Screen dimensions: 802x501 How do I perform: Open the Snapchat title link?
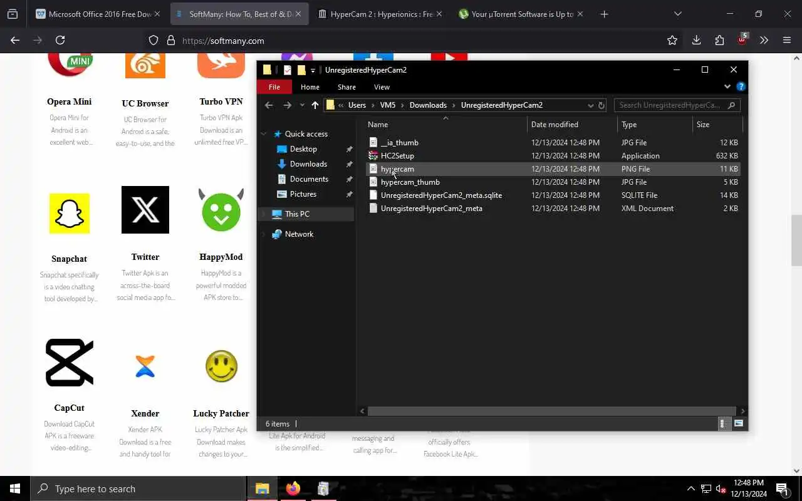click(x=69, y=259)
